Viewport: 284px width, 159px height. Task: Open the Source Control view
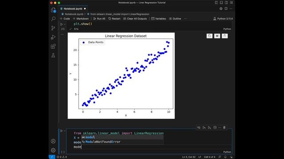(53, 28)
